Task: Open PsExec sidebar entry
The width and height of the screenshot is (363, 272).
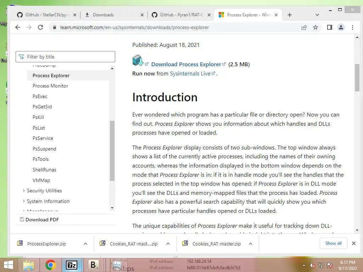Action: (x=40, y=96)
